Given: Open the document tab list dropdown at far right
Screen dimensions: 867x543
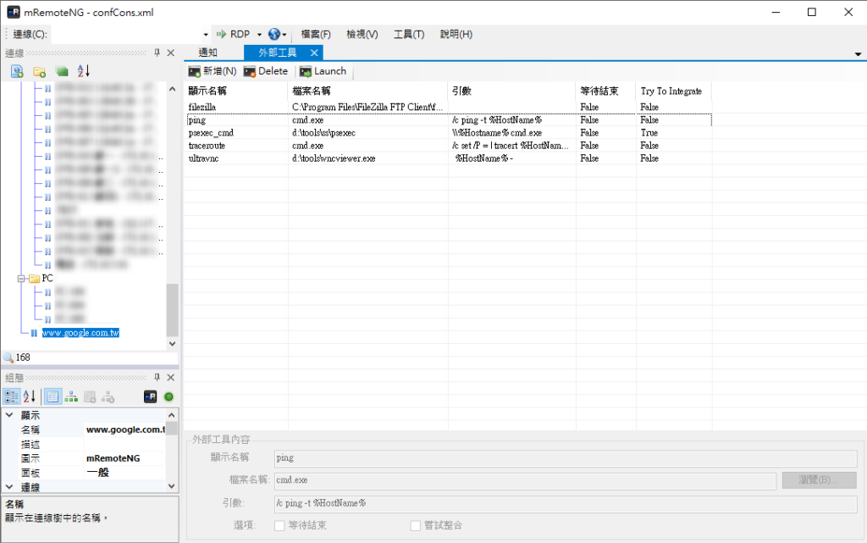Looking at the screenshot, I should tap(859, 54).
